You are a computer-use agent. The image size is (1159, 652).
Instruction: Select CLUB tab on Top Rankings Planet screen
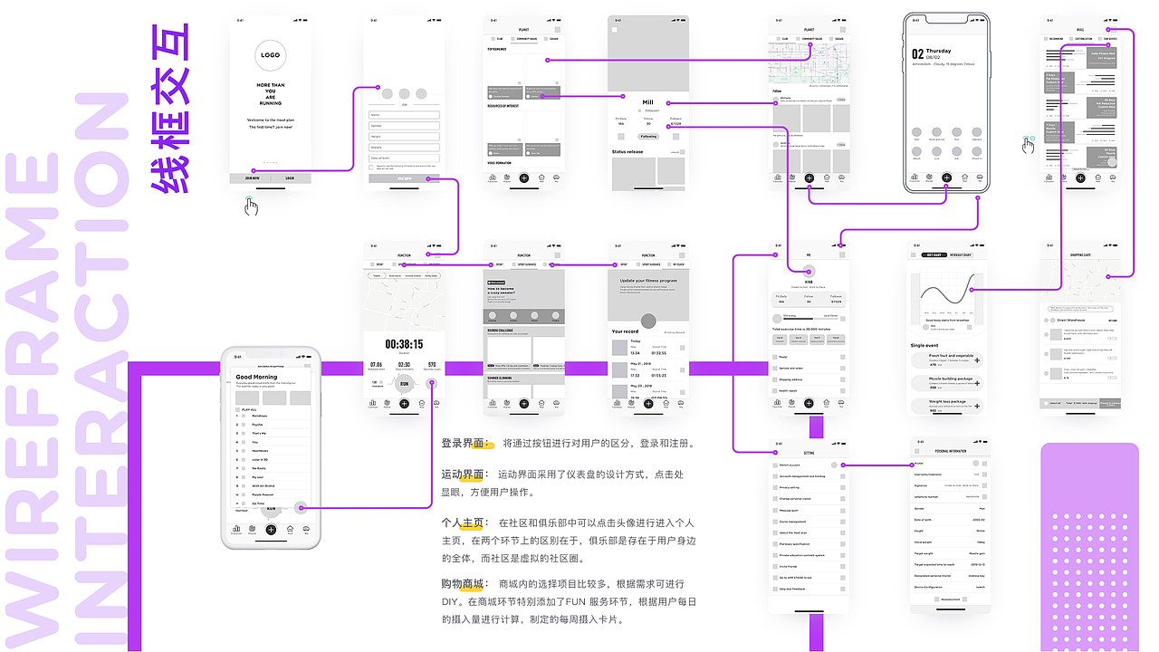[498, 39]
